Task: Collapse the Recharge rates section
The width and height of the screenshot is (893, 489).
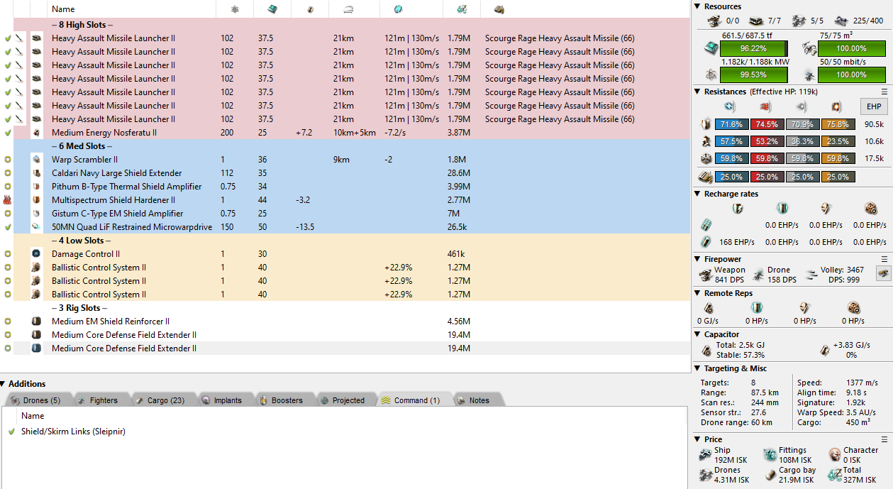Action: (x=697, y=194)
